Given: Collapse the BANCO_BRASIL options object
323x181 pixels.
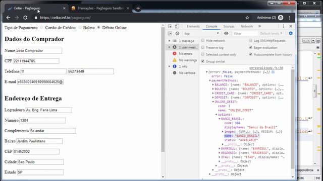Looking at the screenshot, I should (x=220, y=119).
